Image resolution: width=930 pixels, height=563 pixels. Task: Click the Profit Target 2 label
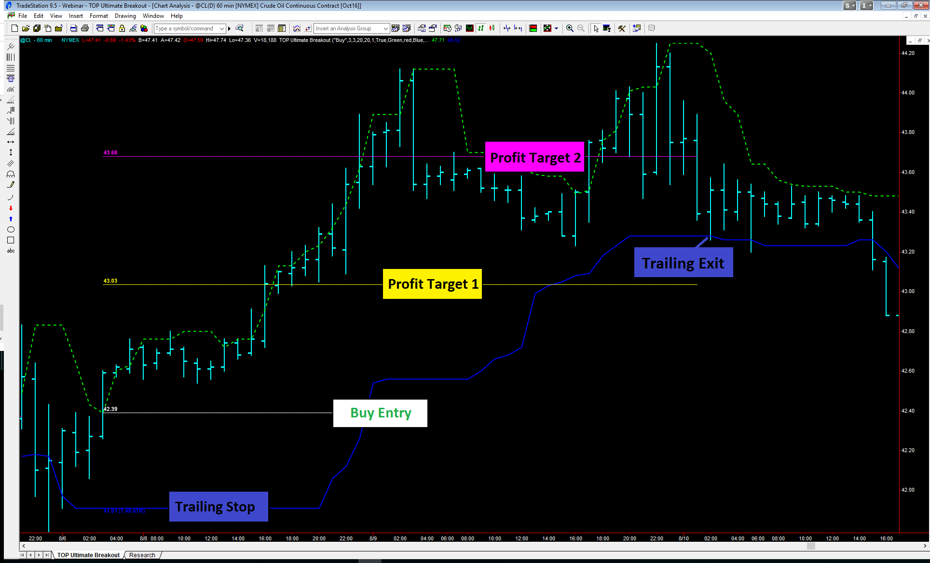534,157
